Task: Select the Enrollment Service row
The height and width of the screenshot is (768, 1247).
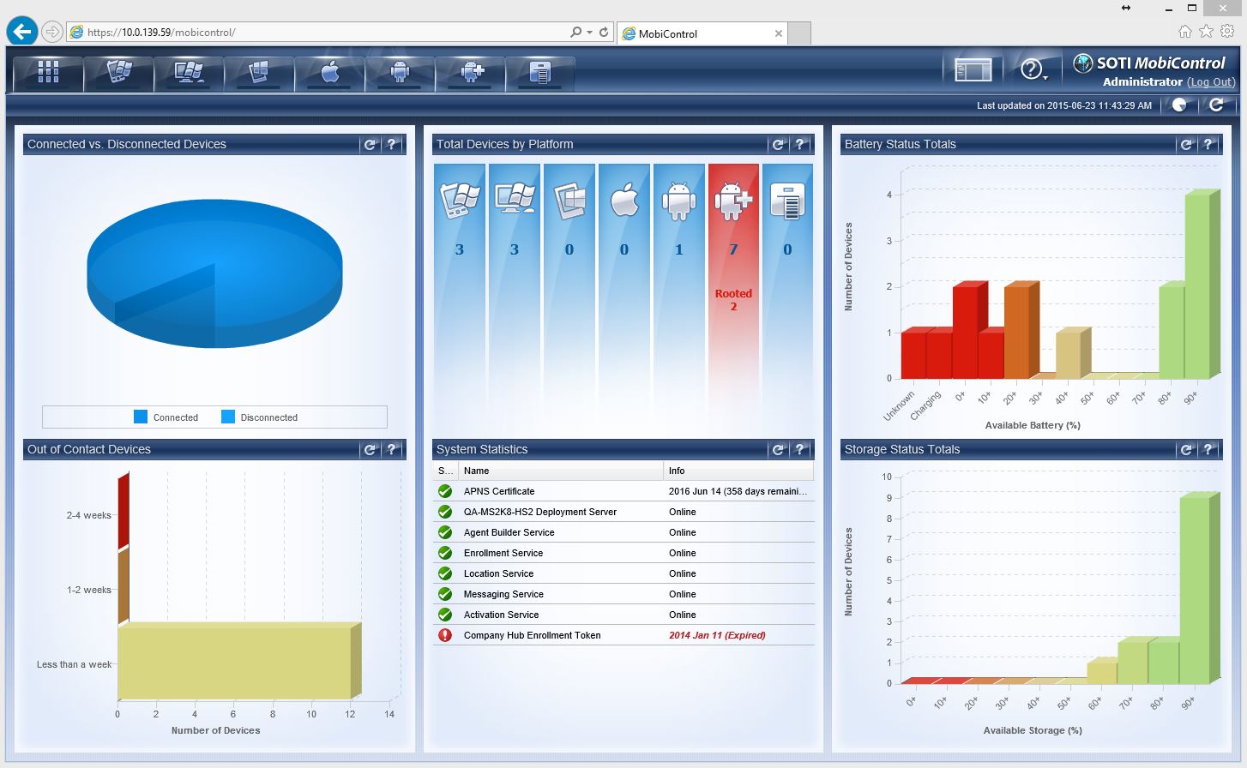Action: tap(623, 553)
